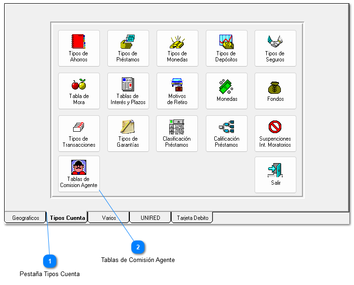This screenshot has height=285, width=354.
Task: Switch to the Geograficos tab
Action: click(x=26, y=218)
